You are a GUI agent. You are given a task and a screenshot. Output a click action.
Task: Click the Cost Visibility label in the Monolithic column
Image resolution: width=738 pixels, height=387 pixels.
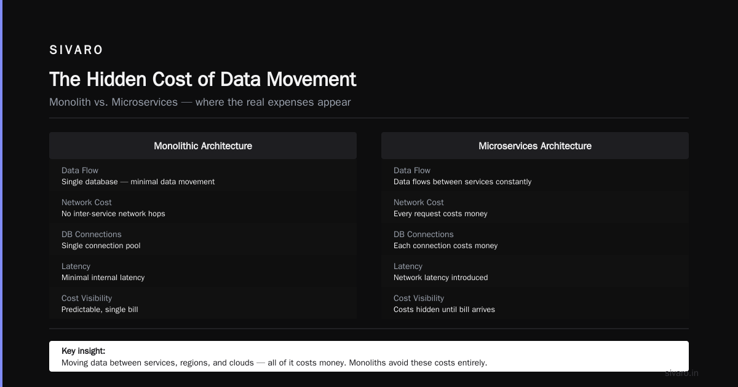(87, 298)
